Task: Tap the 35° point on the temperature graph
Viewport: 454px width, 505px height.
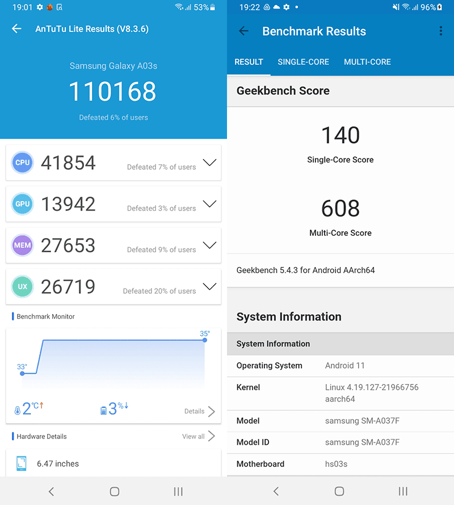Action: pos(205,340)
